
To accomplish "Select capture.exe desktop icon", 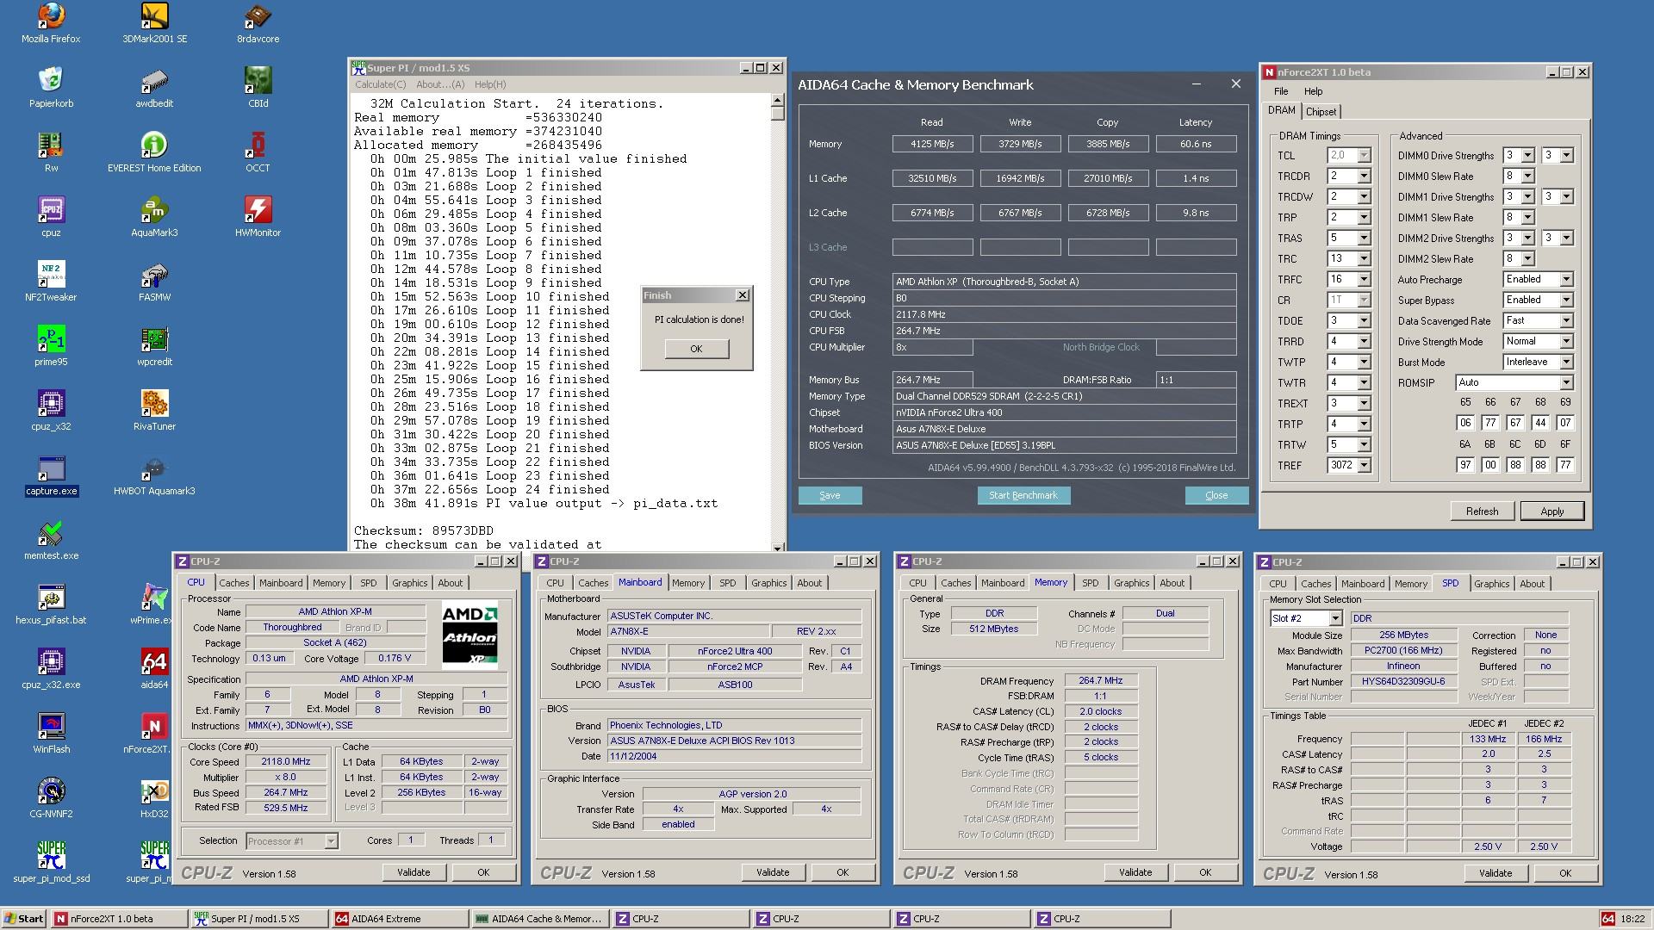I will 51,476.
